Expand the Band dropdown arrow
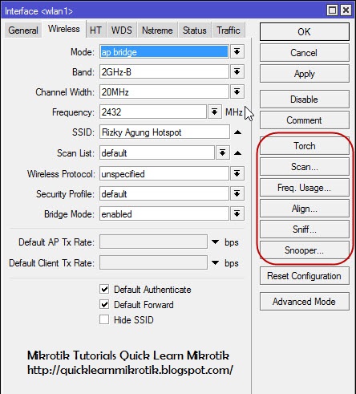 point(237,71)
